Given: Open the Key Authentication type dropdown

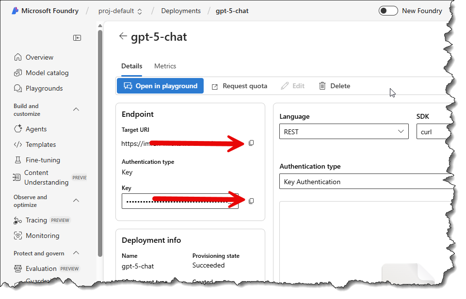Looking at the screenshot, I should pos(364,182).
